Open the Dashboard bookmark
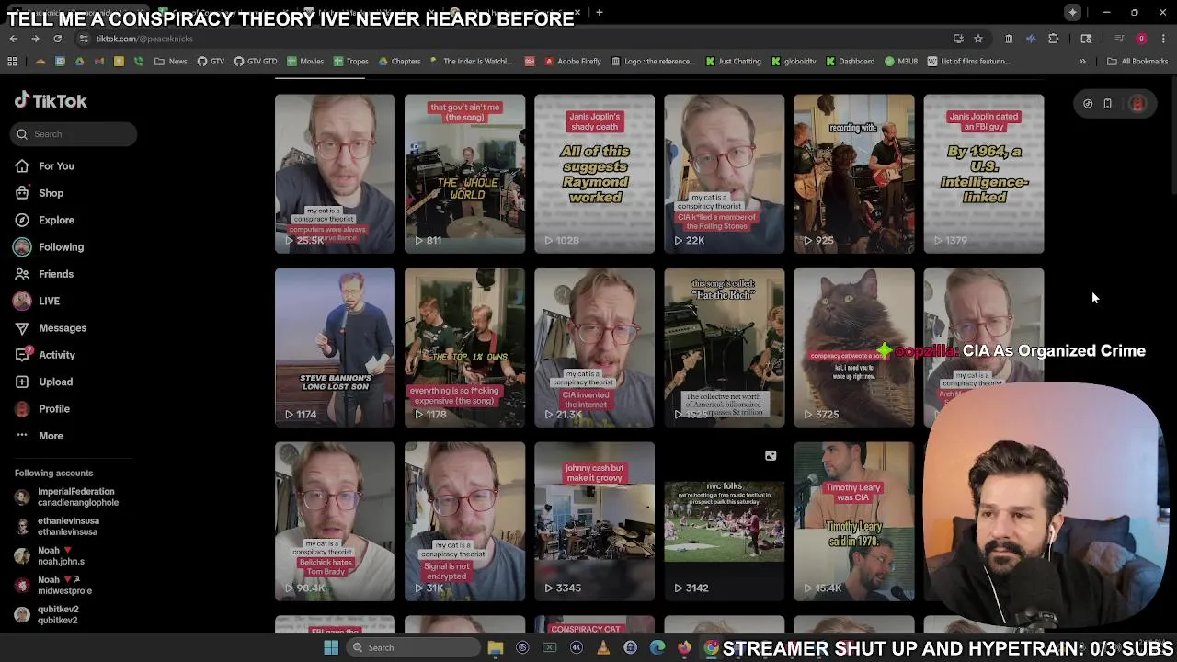The image size is (1177, 662). (851, 62)
